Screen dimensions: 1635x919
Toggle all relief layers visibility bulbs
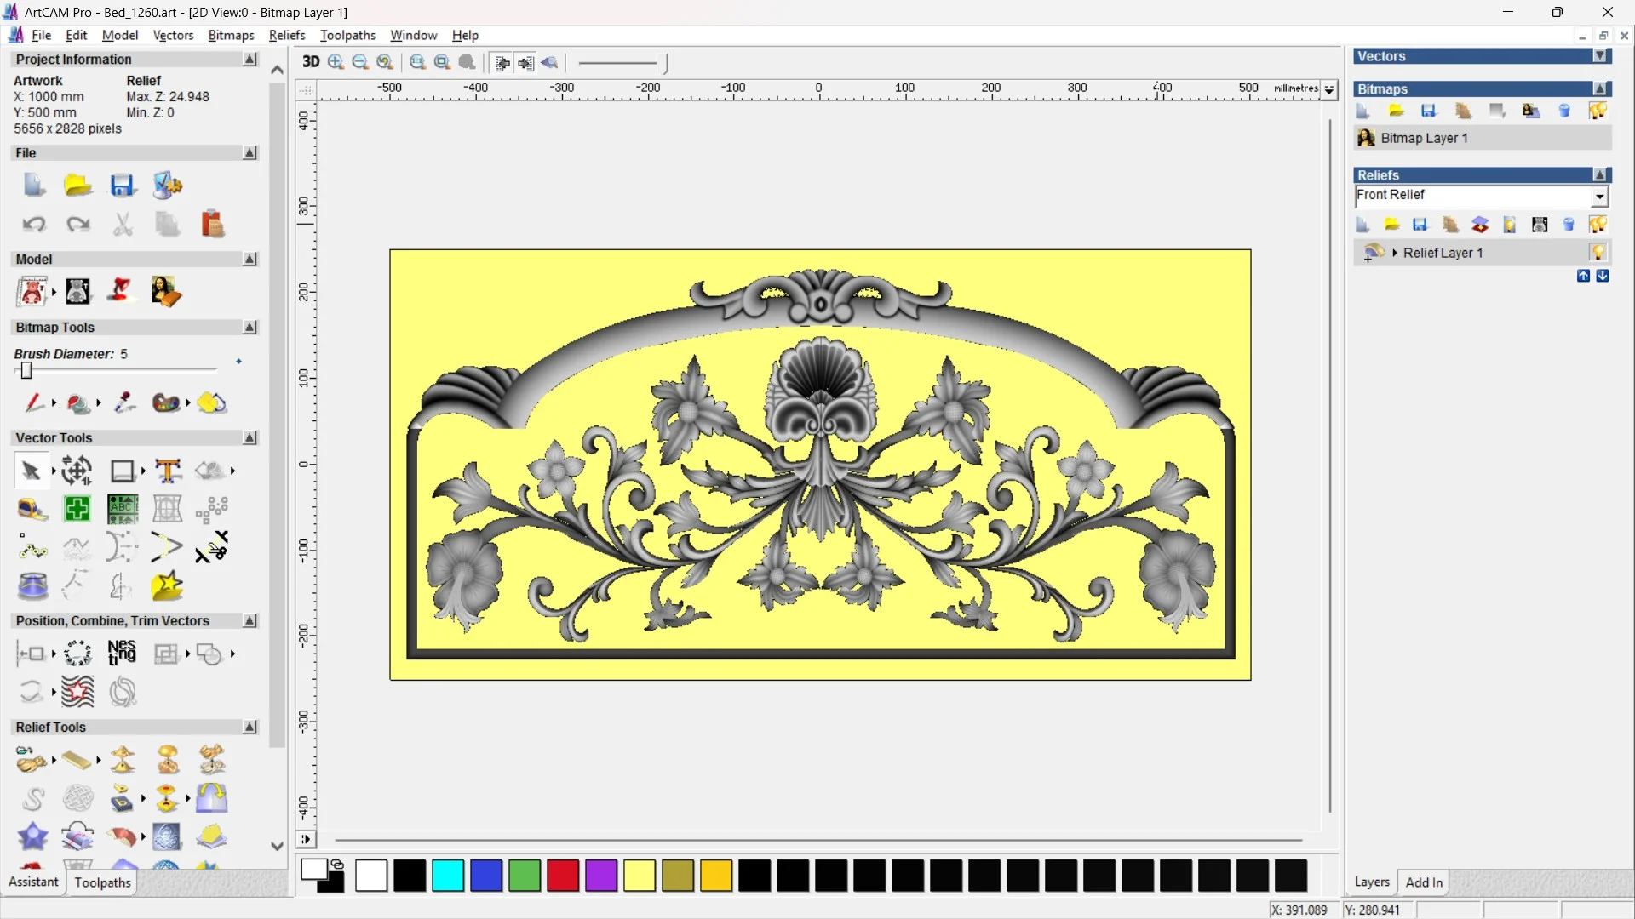(1598, 225)
